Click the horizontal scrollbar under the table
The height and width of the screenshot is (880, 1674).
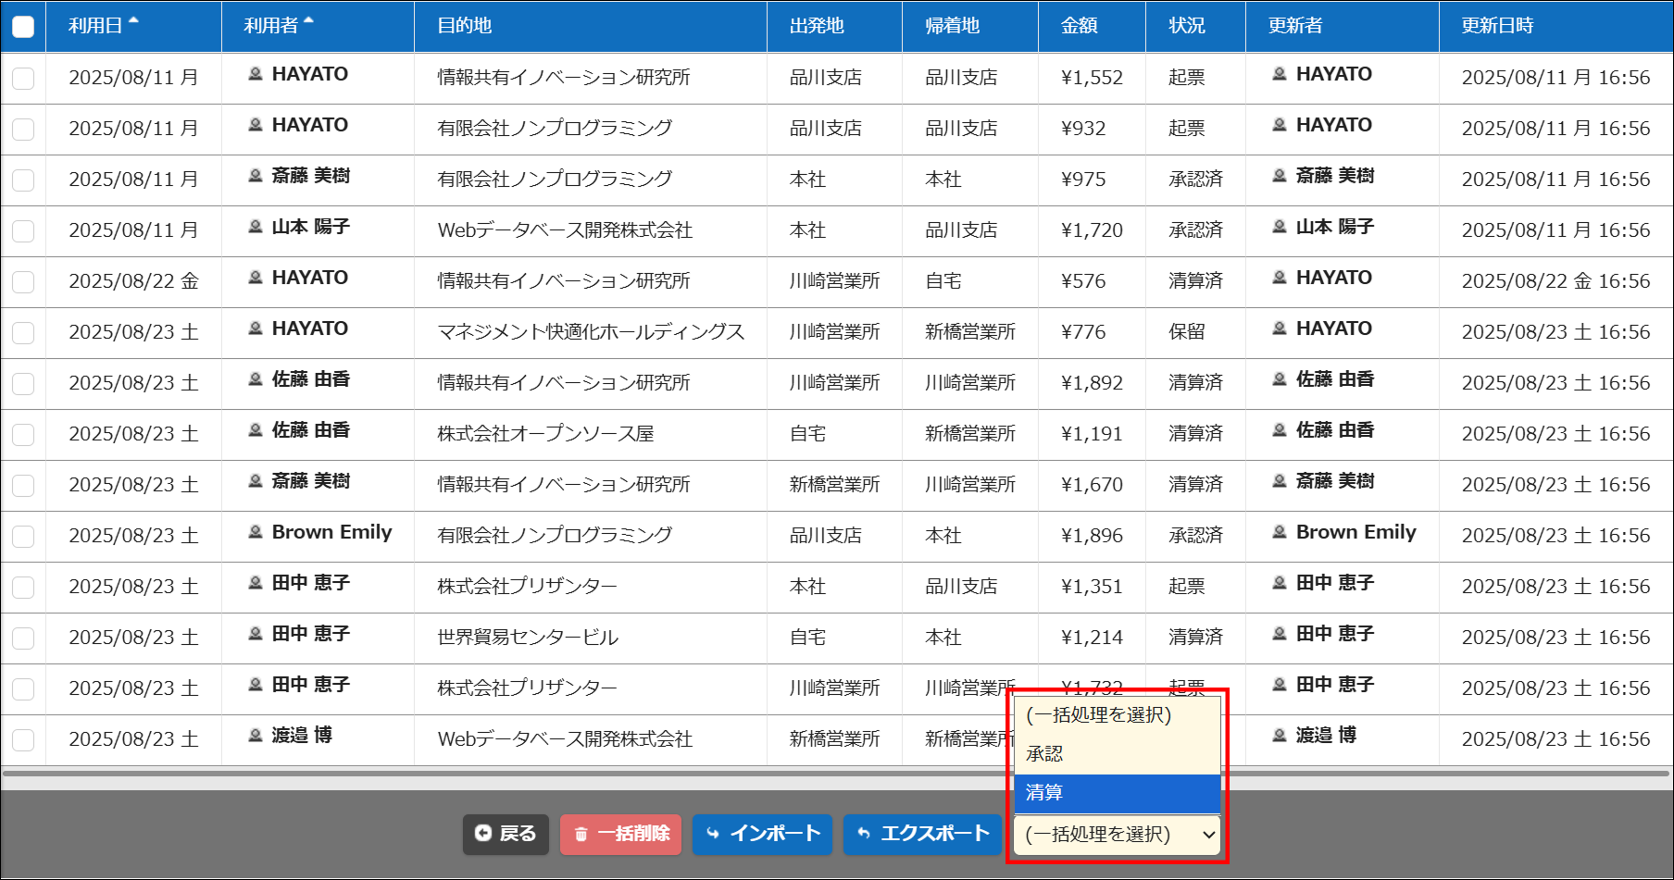tap(836, 773)
